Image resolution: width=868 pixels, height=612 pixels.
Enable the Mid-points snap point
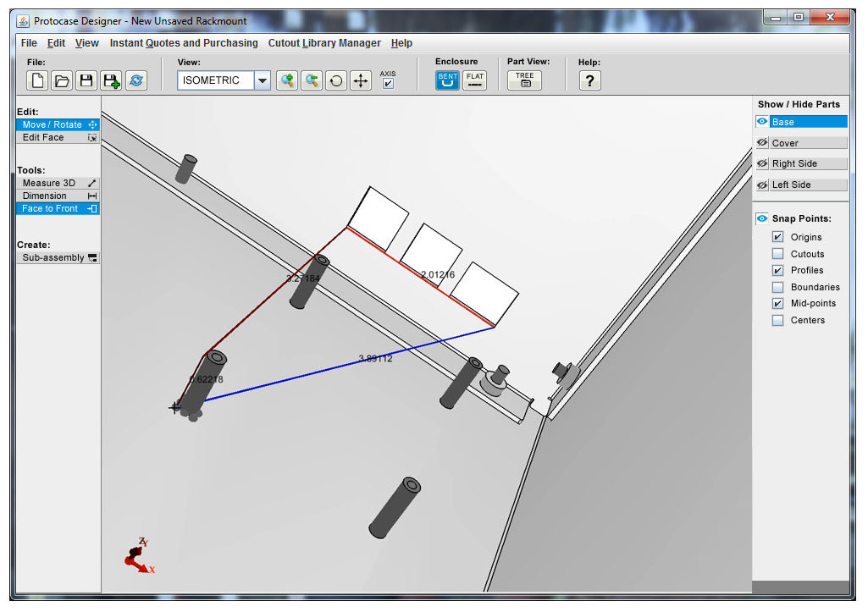pyautogui.click(x=777, y=303)
